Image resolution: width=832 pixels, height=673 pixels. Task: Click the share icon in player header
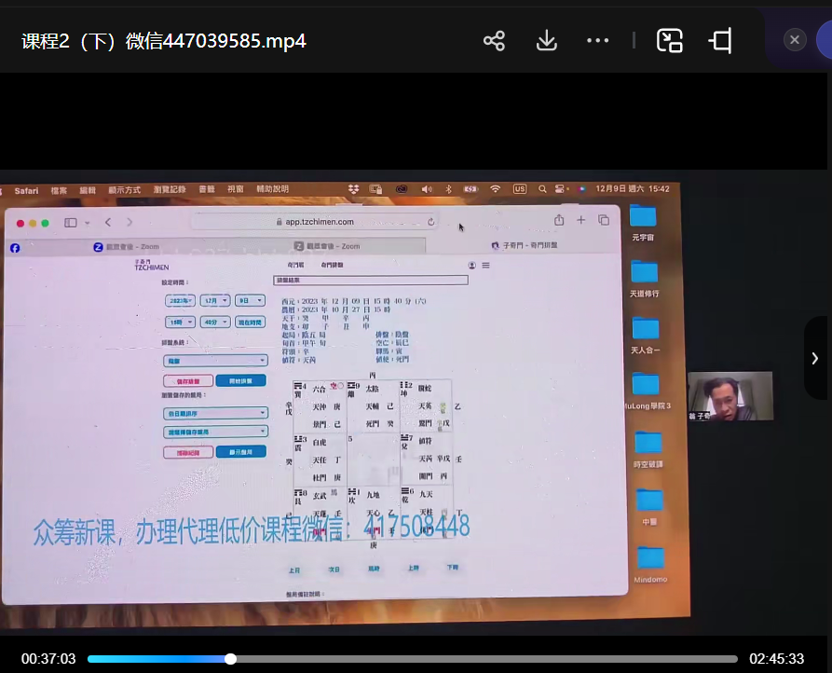pos(494,41)
